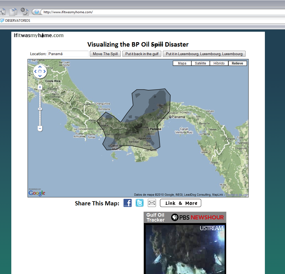
Task: Click the Move The Spill button
Action: (x=105, y=54)
